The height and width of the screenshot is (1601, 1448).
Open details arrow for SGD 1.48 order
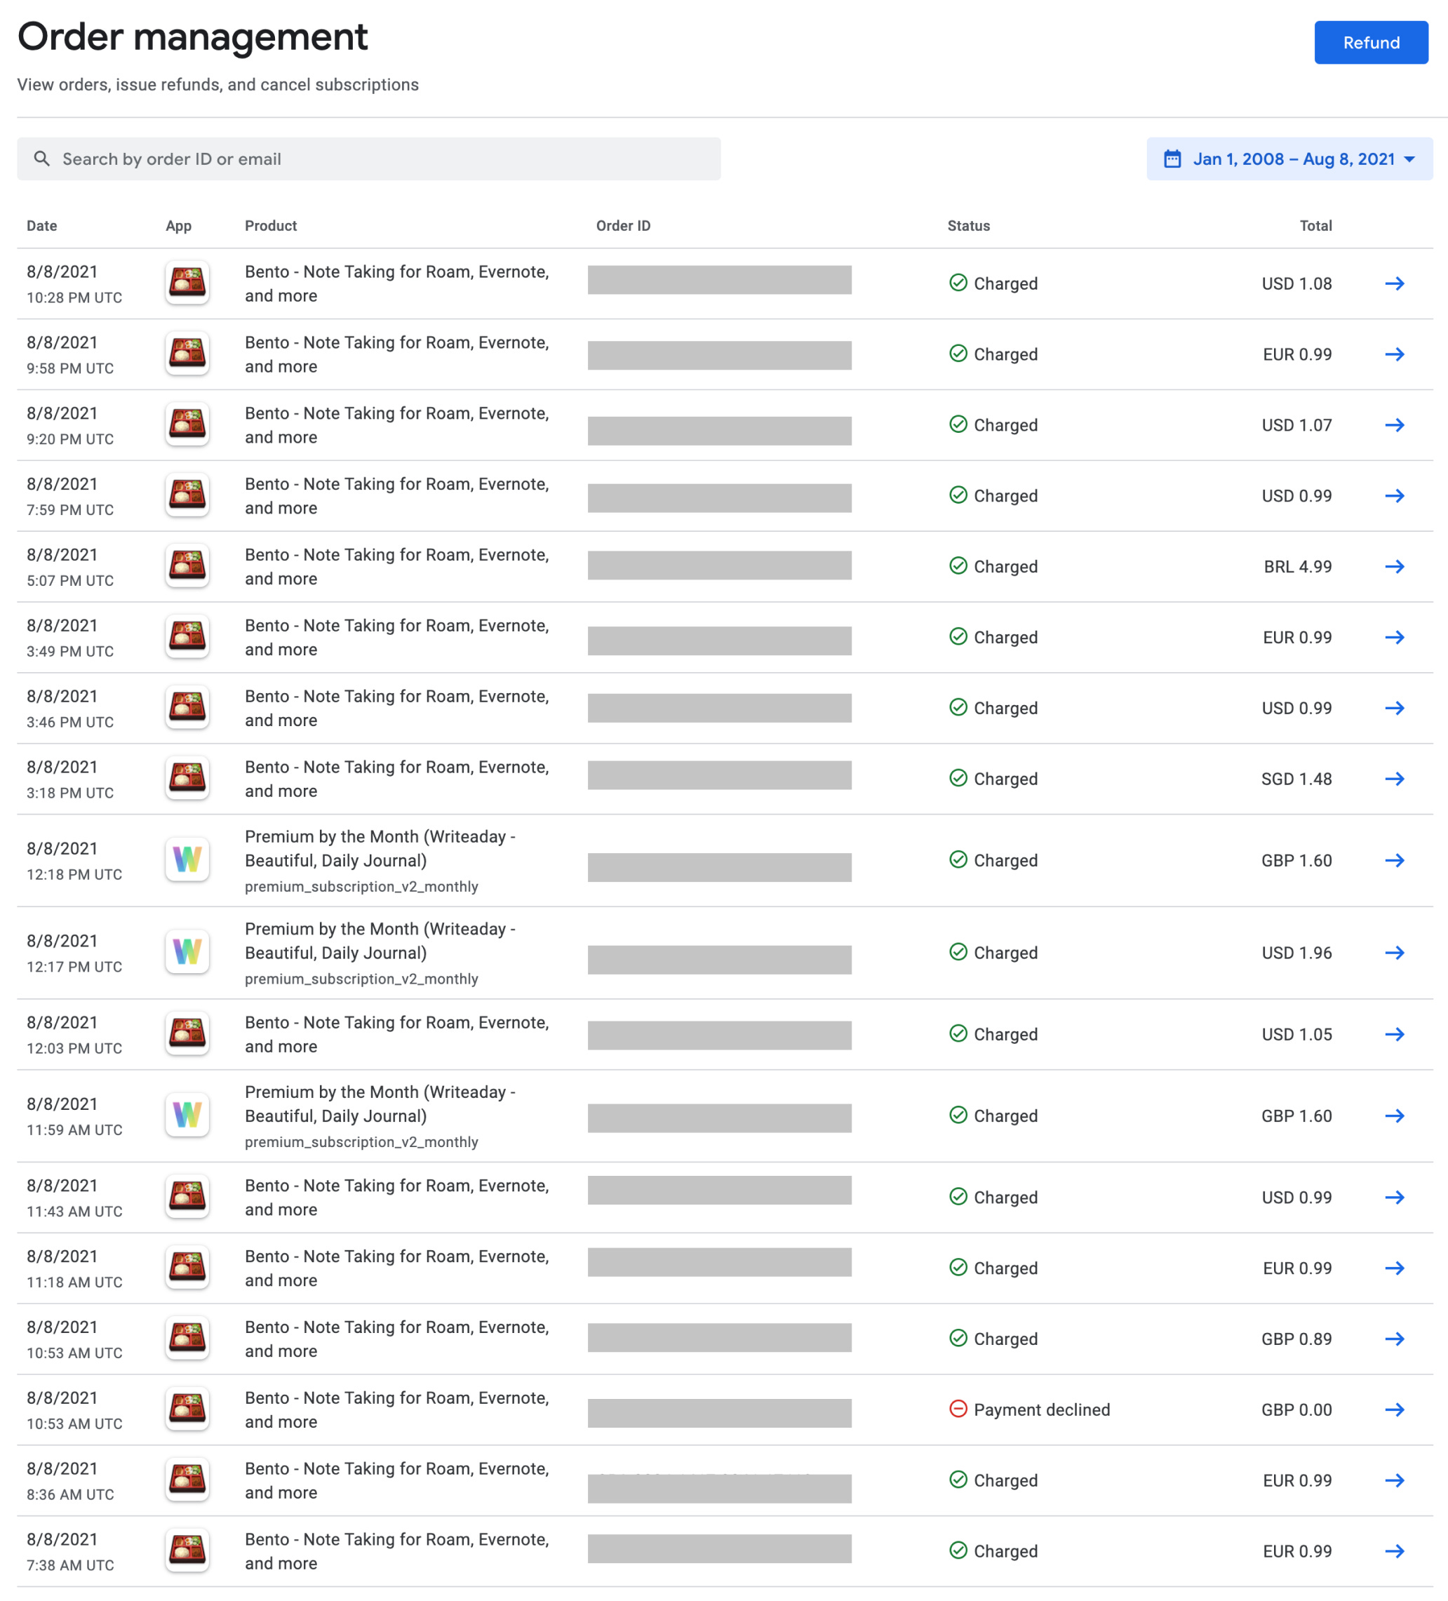point(1394,778)
